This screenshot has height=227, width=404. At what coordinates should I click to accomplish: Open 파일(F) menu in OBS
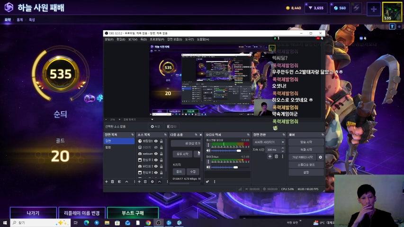(109, 39)
